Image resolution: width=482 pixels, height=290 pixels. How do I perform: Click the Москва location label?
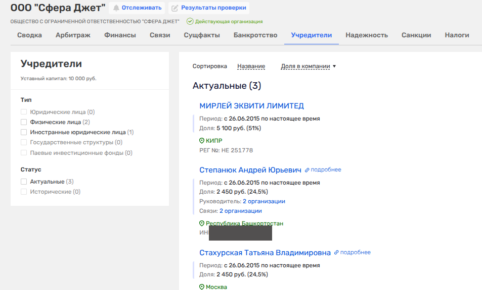(216, 287)
